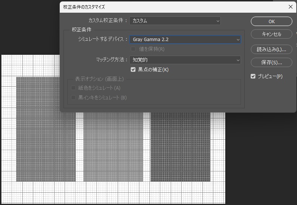Click the OK button
This screenshot has height=205, width=297.
click(x=272, y=21)
